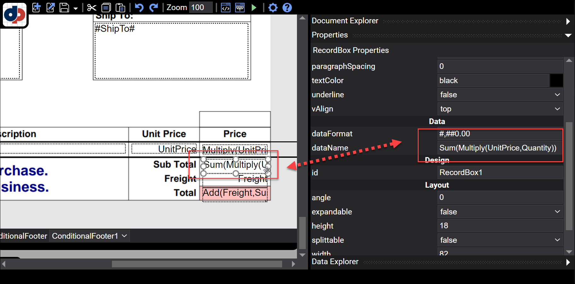Click the Cut scissors icon

coord(92,7)
